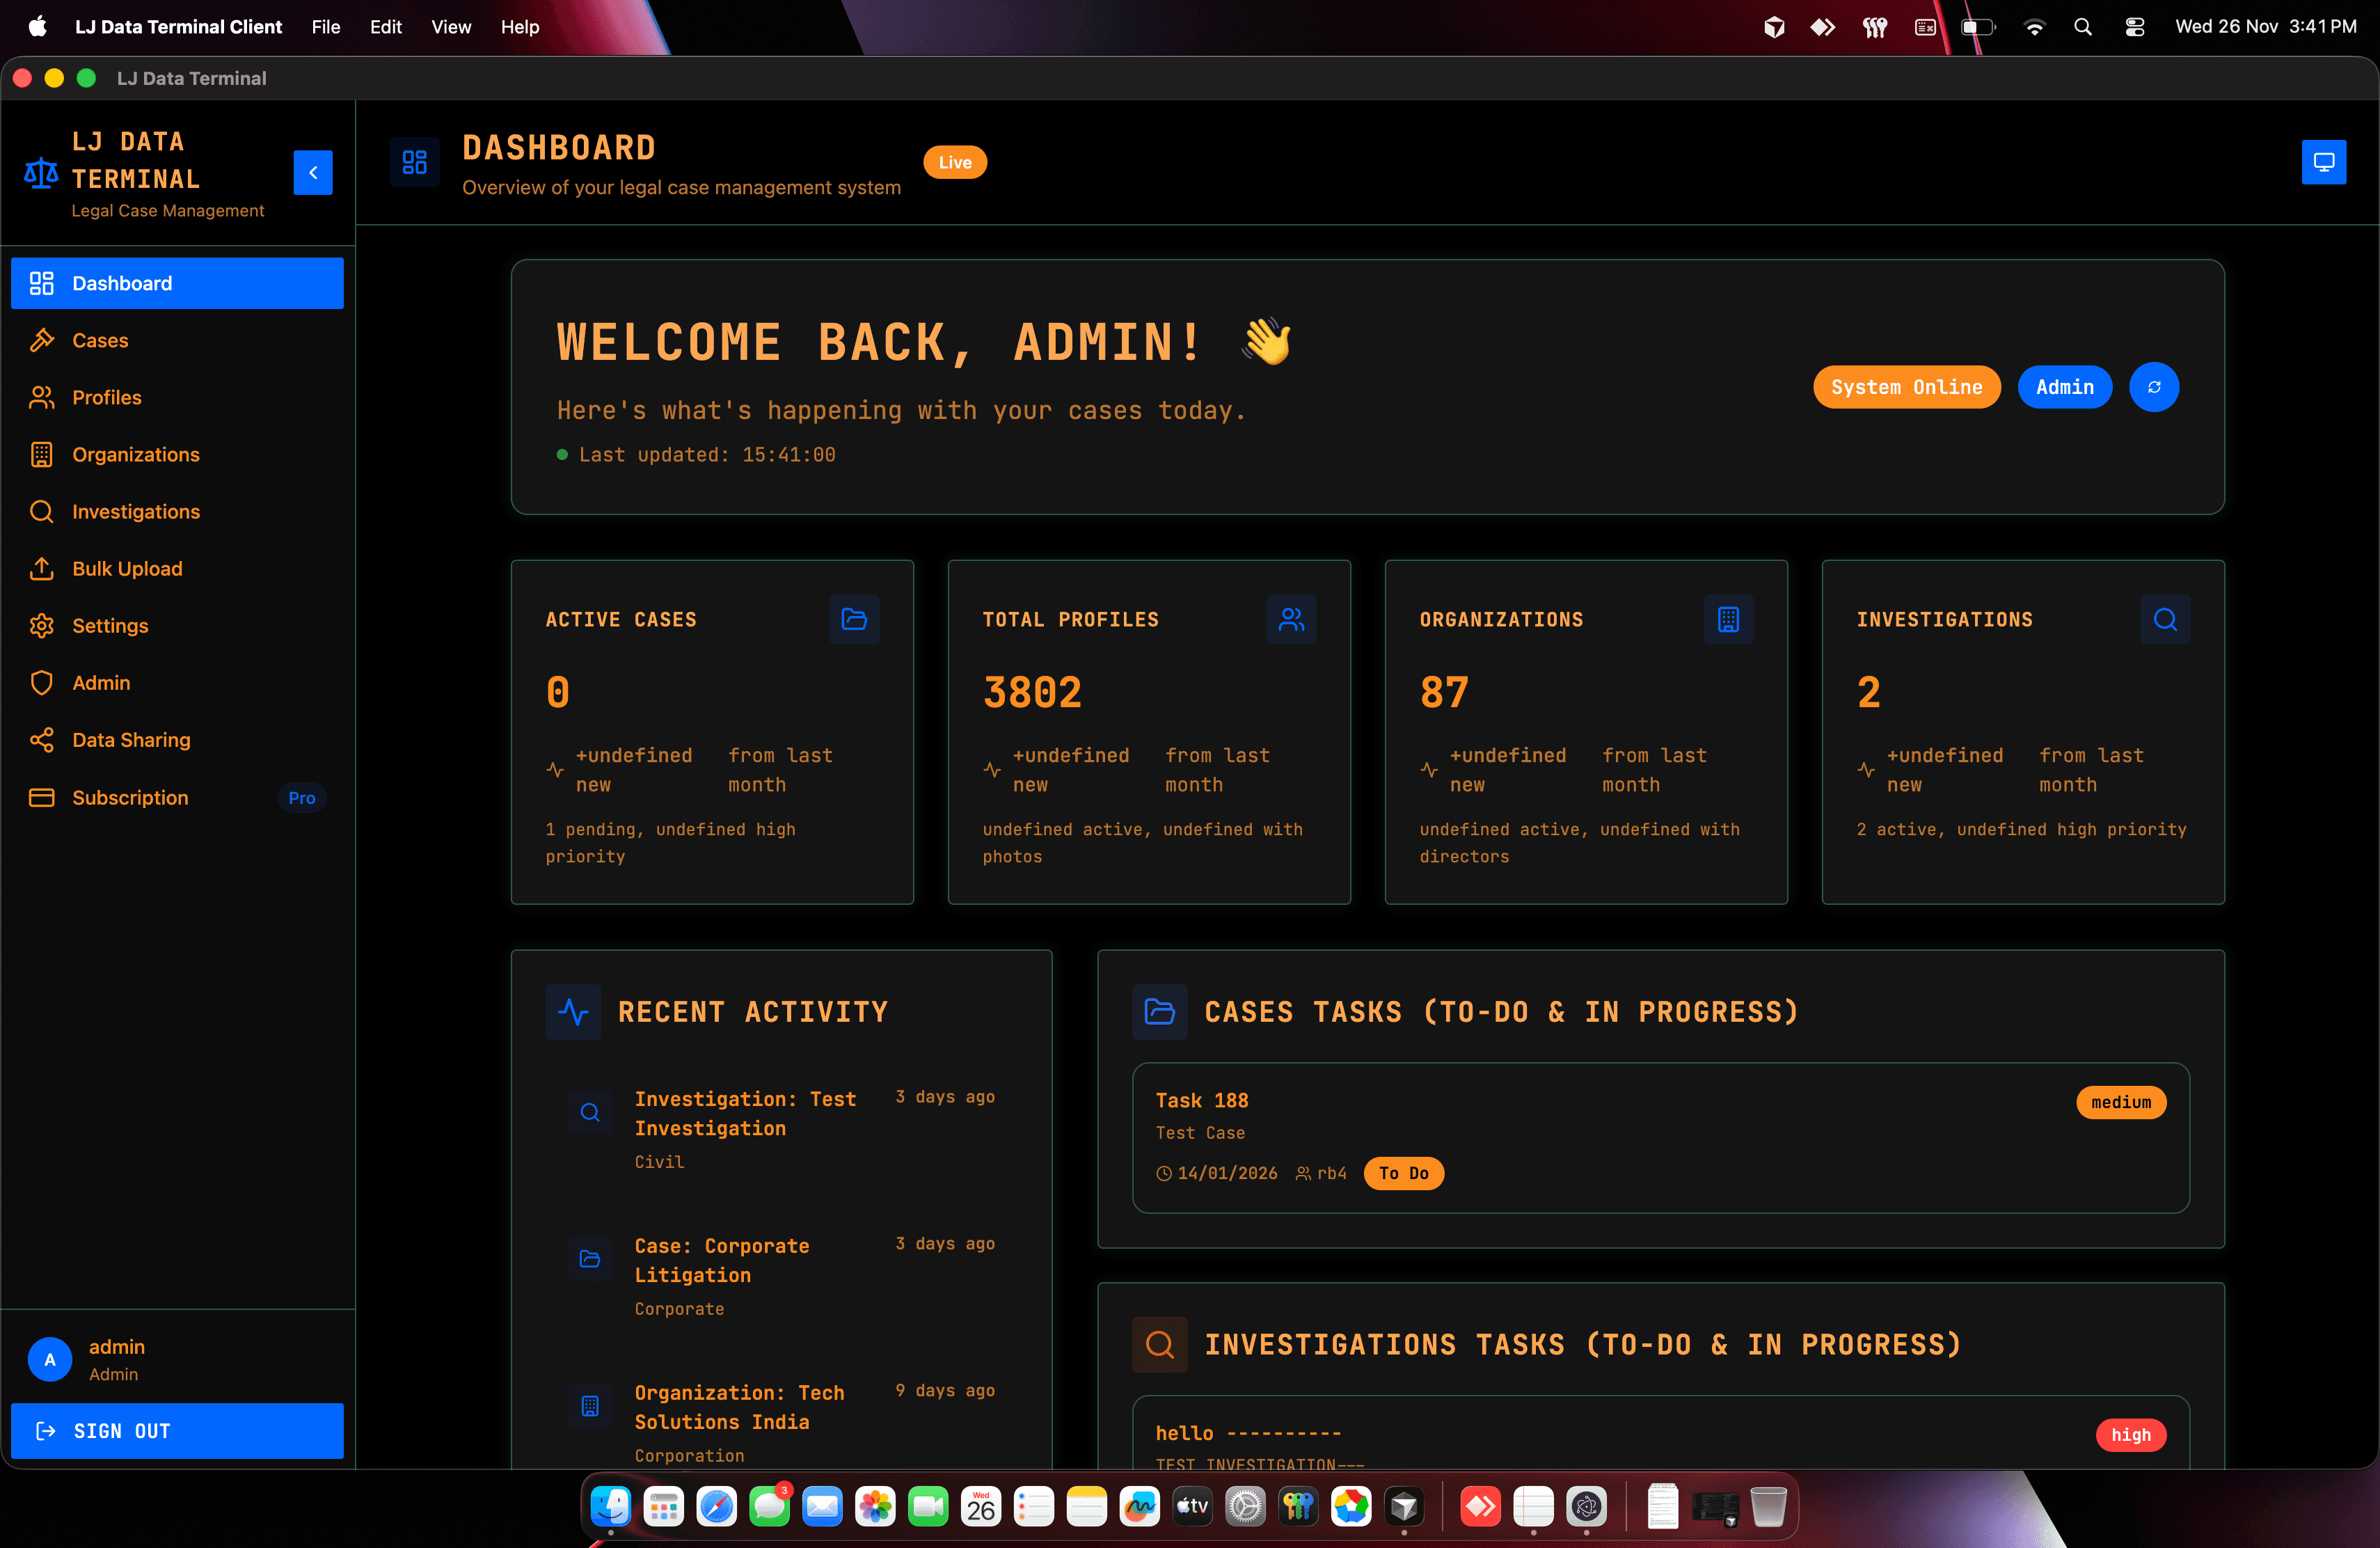This screenshot has height=1548, width=2380.
Task: Click the refresh icon beside the Admin badge
Action: click(2155, 387)
